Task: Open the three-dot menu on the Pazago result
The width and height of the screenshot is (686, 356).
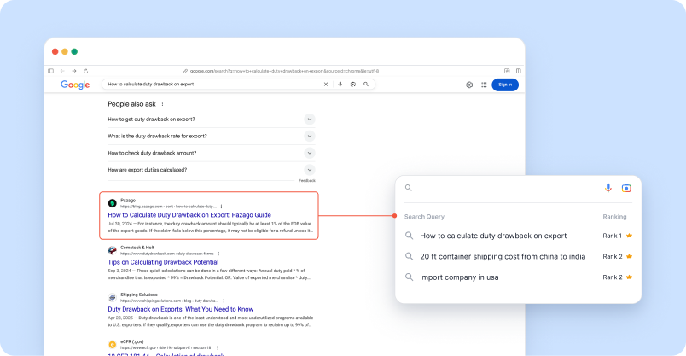Action: (221, 207)
